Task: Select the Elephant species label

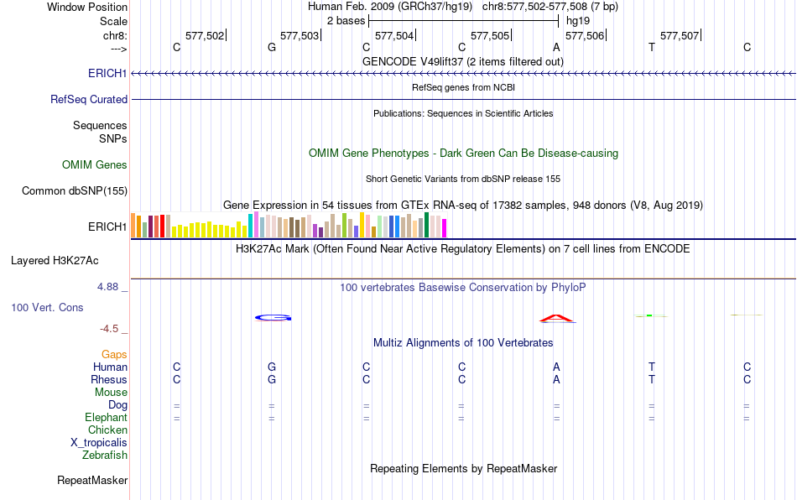Action: click(x=107, y=417)
